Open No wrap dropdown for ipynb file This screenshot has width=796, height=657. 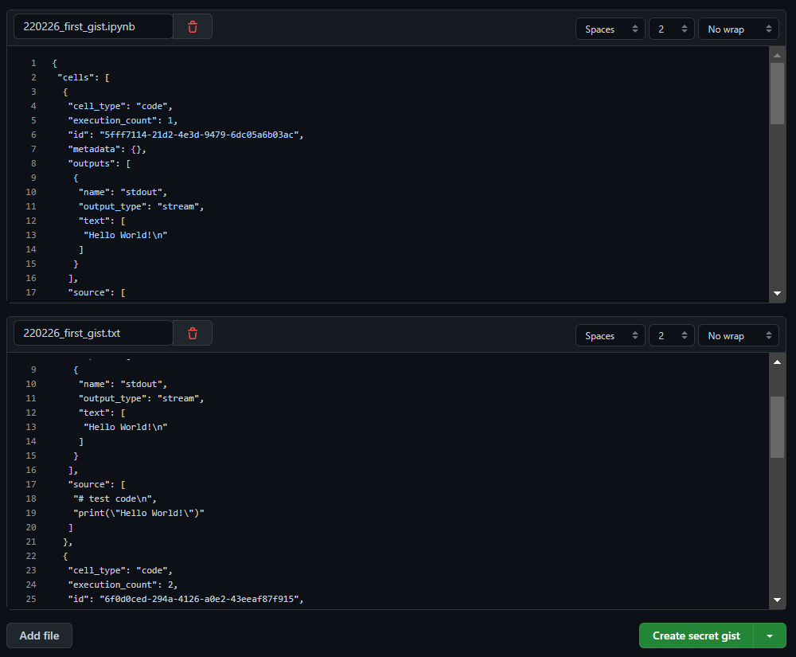point(738,29)
